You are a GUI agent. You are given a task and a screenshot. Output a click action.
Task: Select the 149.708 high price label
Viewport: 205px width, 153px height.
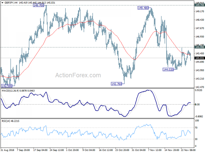(39, 5)
